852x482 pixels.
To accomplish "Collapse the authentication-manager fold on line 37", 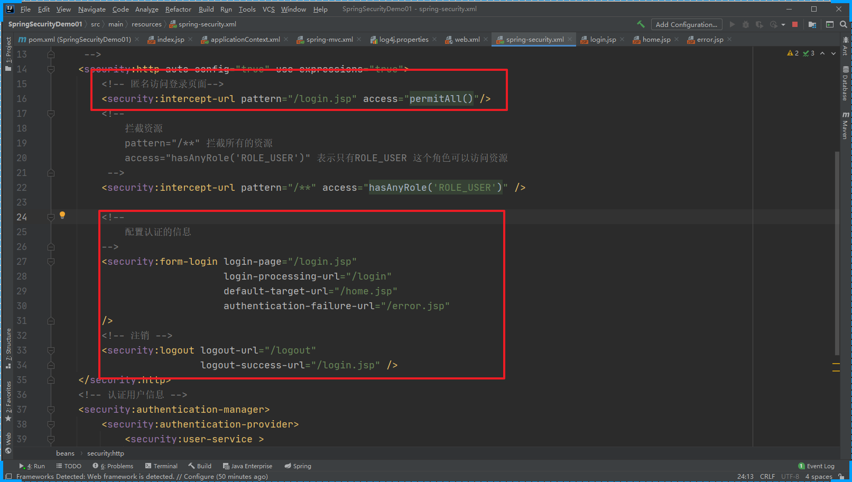I will [51, 410].
